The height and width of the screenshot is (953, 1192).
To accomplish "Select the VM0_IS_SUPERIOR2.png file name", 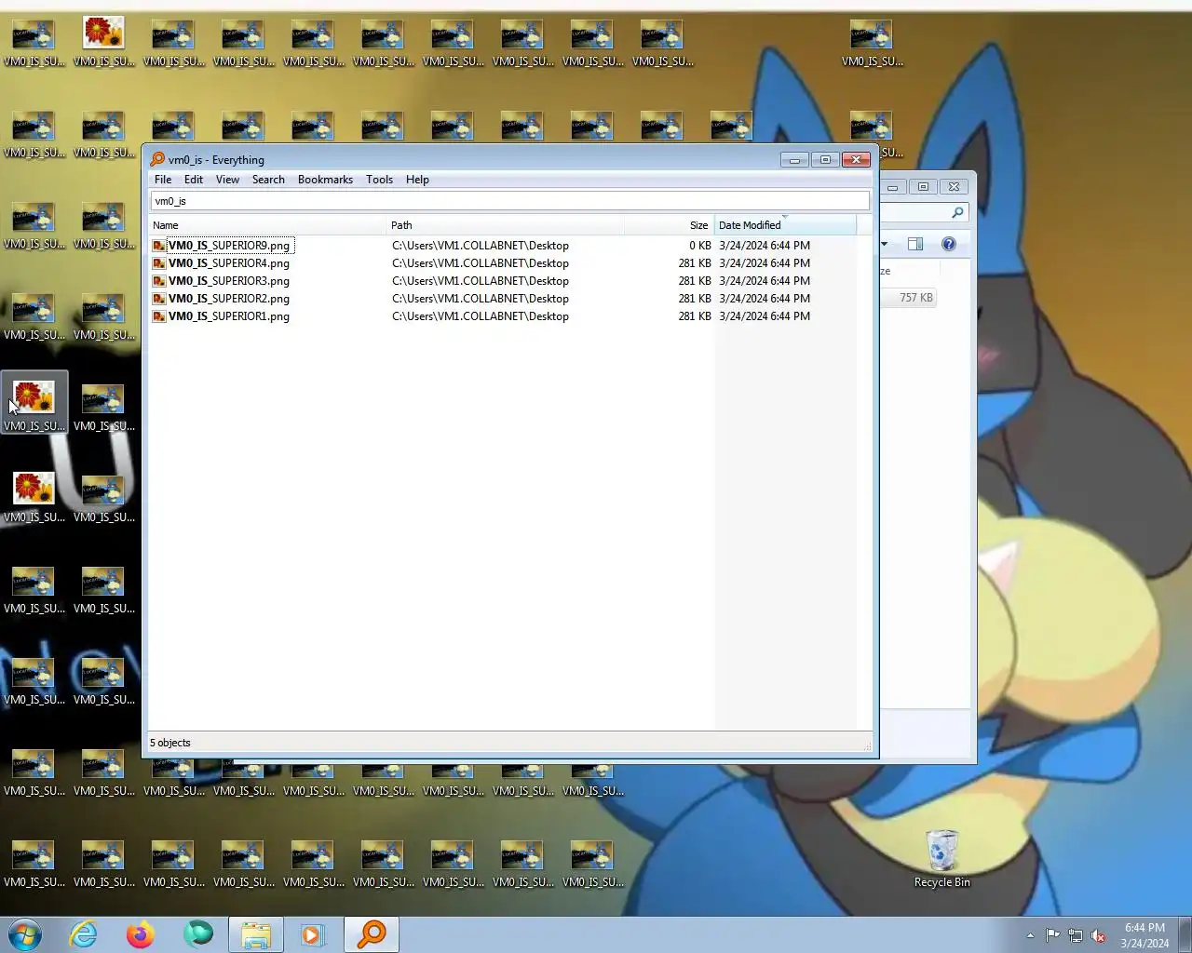I will click(x=229, y=299).
